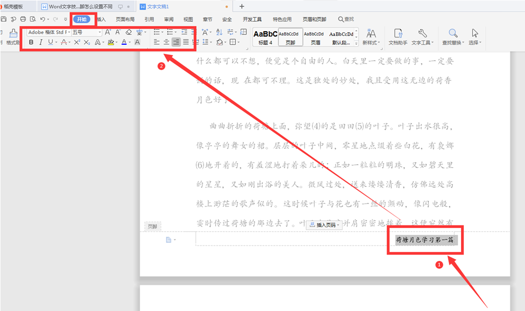Center align the text
The width and height of the screenshot is (525, 311).
point(167,42)
